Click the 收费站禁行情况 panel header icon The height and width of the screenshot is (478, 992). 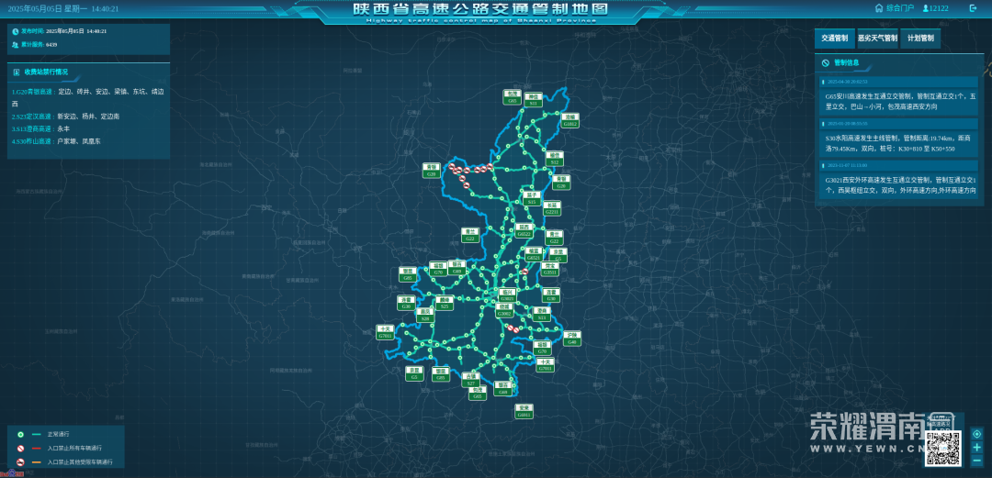coord(16,71)
